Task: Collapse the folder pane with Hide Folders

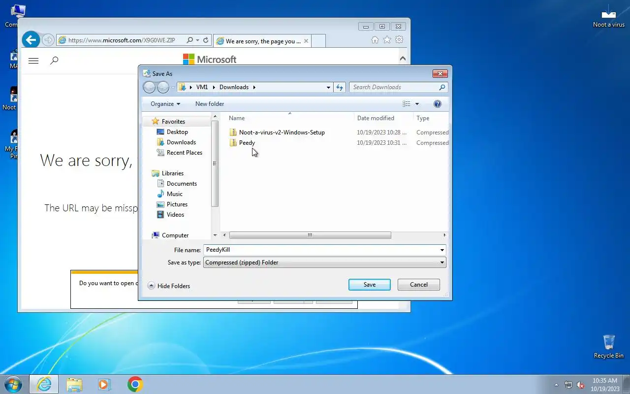Action: [169, 286]
